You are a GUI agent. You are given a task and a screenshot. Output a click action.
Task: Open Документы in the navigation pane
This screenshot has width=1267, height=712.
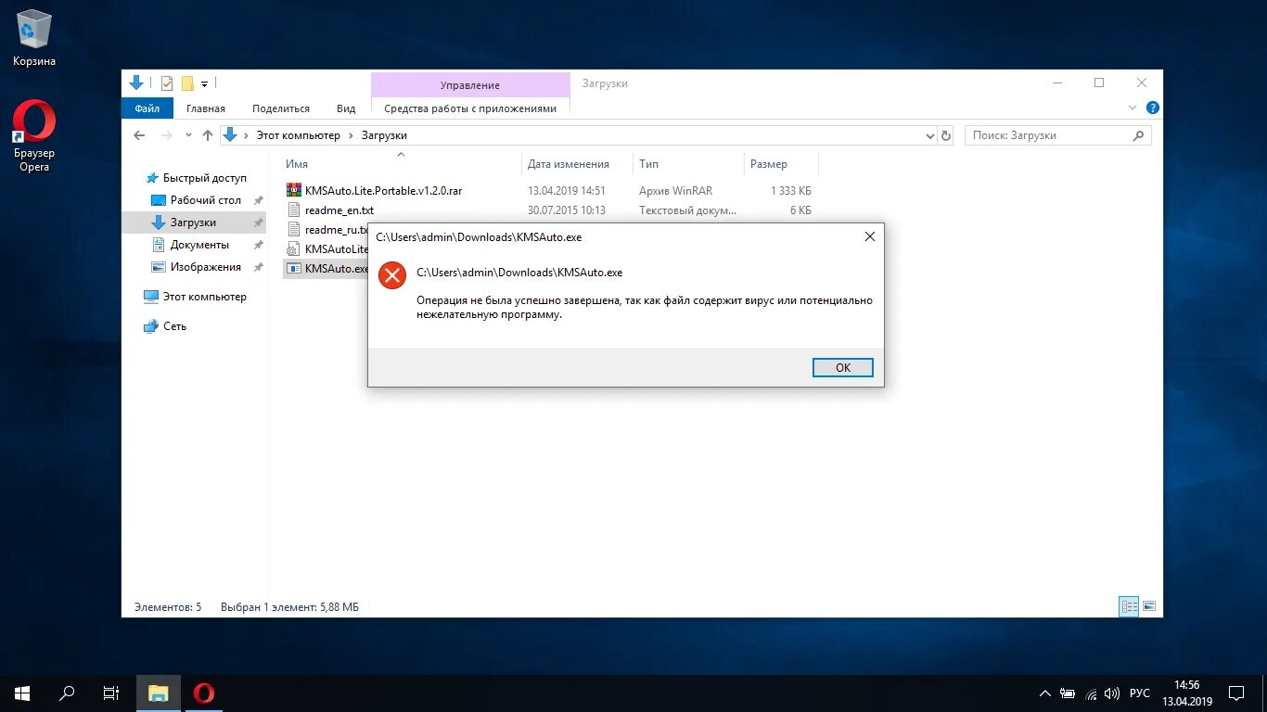(199, 245)
